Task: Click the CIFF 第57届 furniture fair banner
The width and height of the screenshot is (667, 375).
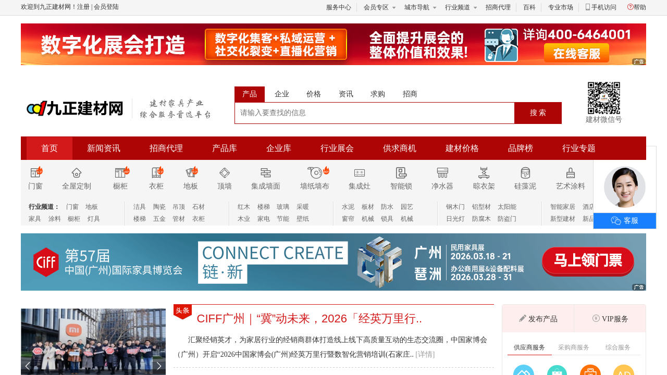Action: (x=333, y=262)
